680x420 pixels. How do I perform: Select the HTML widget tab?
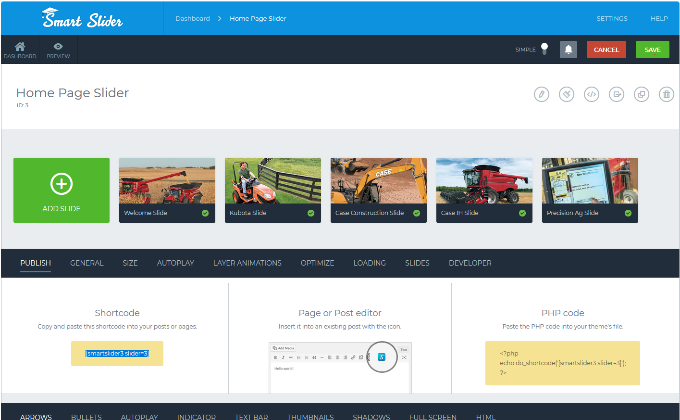[x=486, y=416]
